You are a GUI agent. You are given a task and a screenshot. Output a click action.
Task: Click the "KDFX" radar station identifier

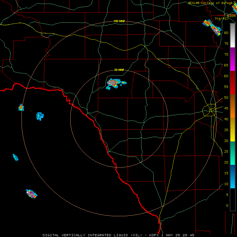point(154,235)
